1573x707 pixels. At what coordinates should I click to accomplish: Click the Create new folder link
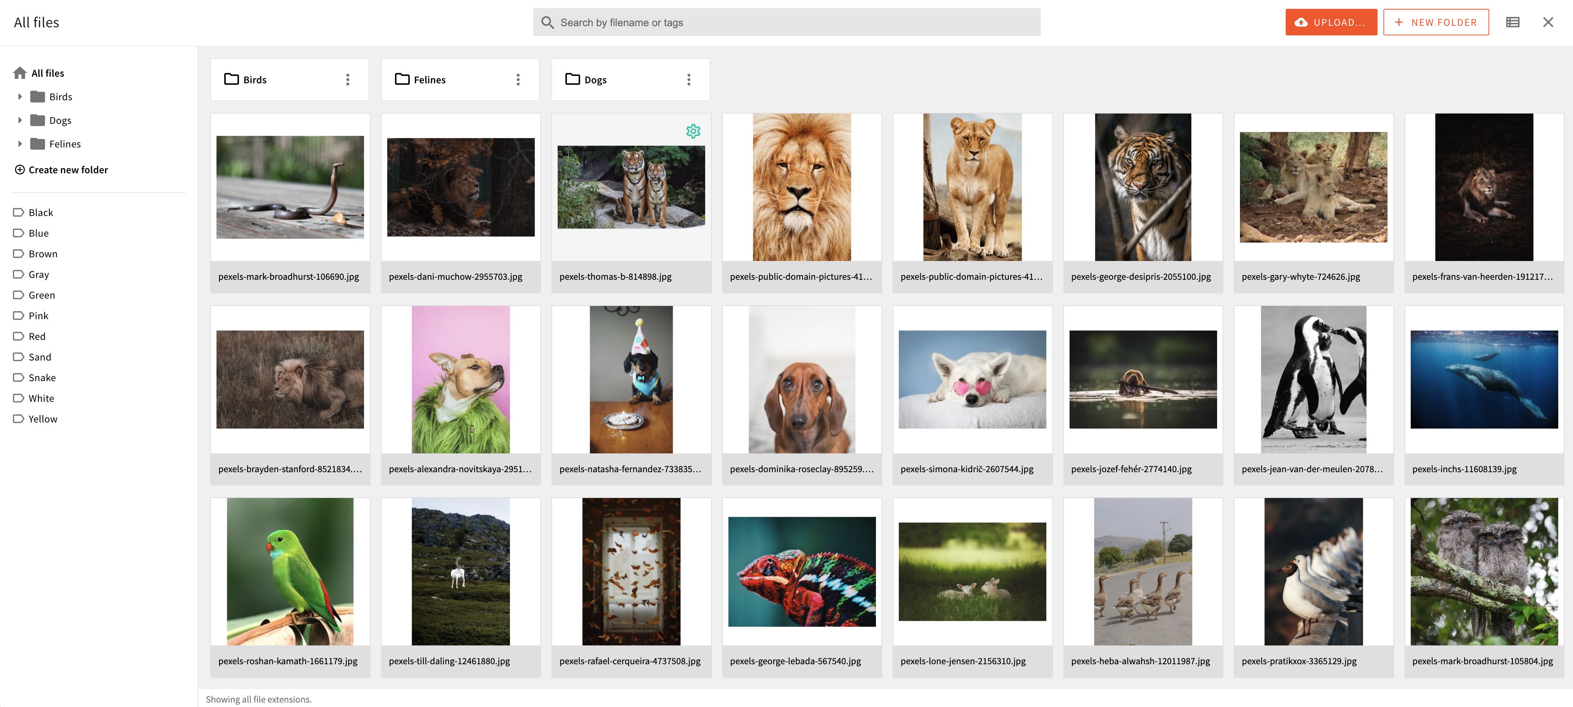pos(68,170)
